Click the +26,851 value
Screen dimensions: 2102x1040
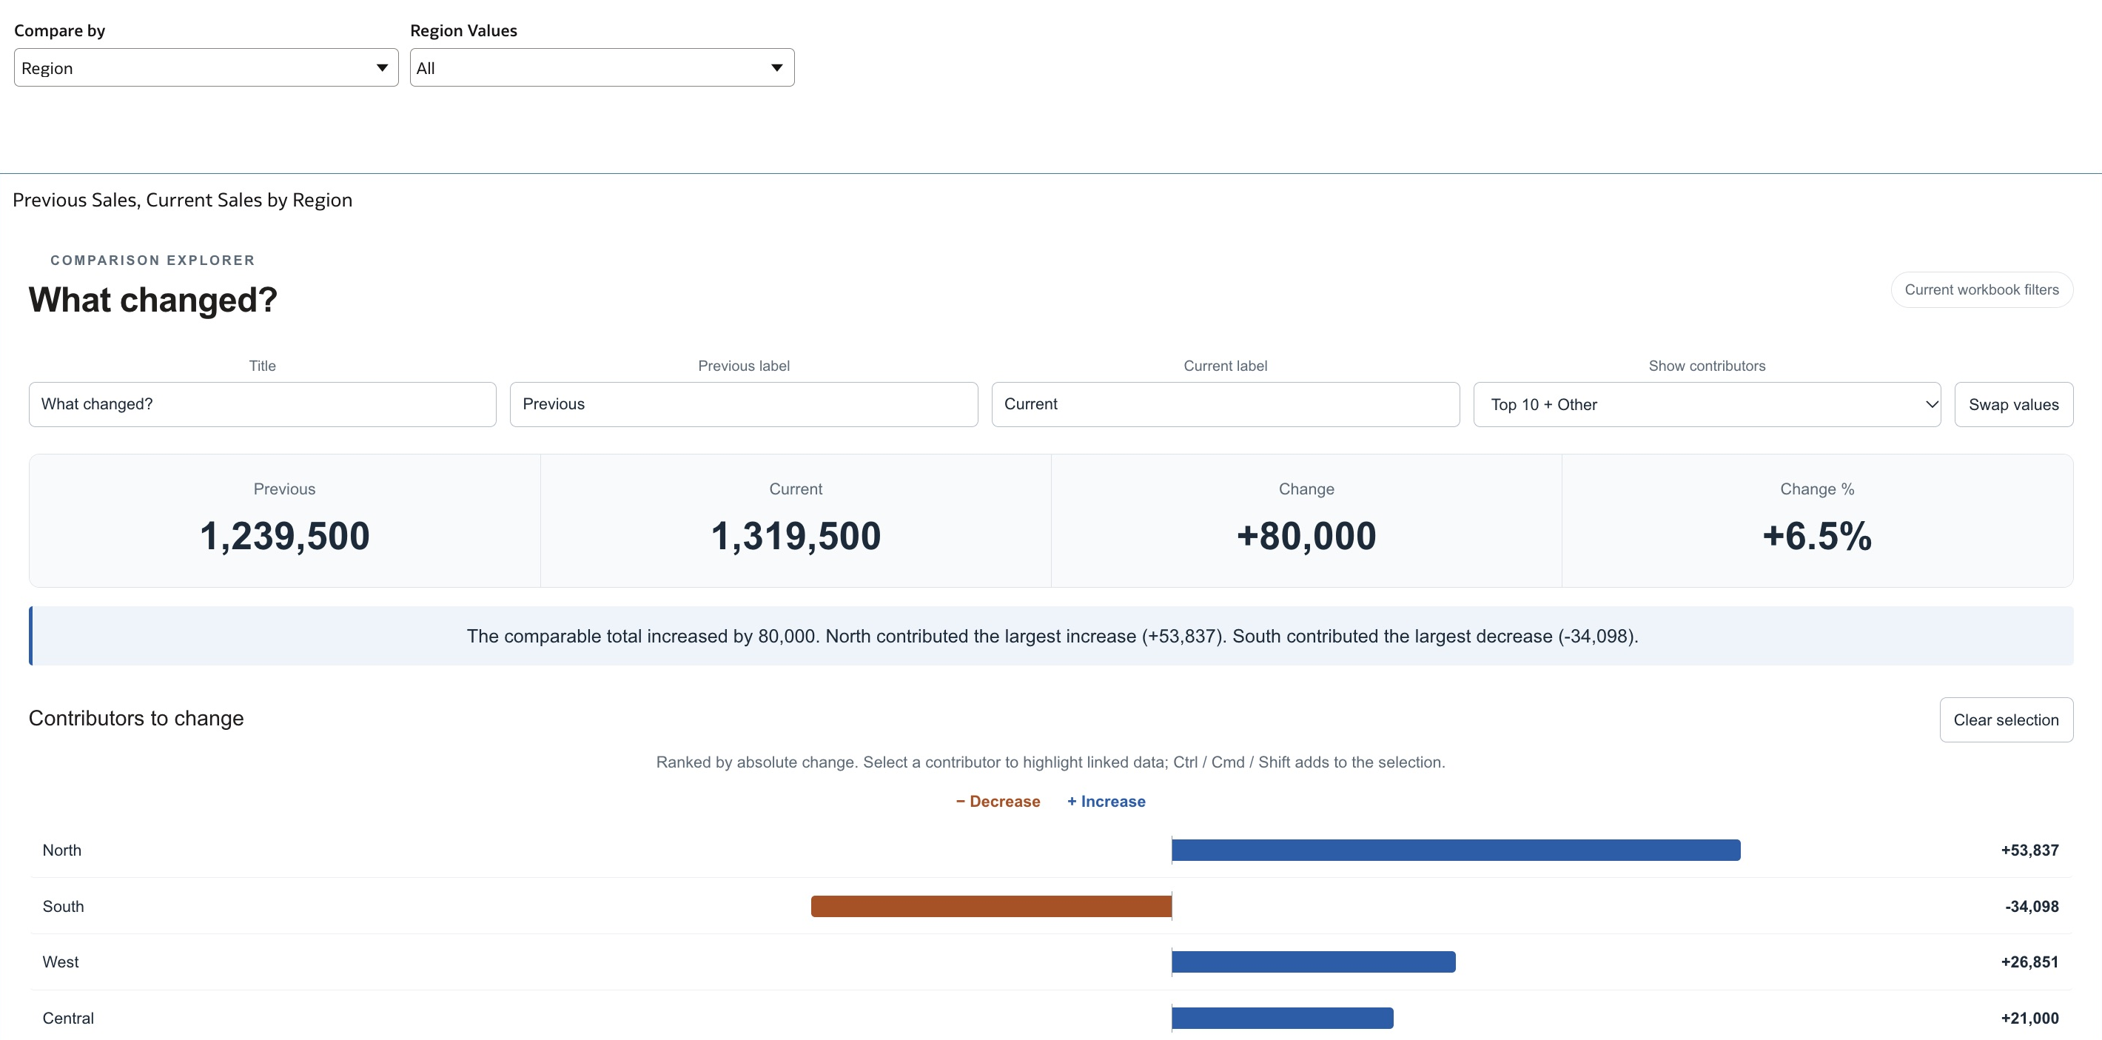2029,962
